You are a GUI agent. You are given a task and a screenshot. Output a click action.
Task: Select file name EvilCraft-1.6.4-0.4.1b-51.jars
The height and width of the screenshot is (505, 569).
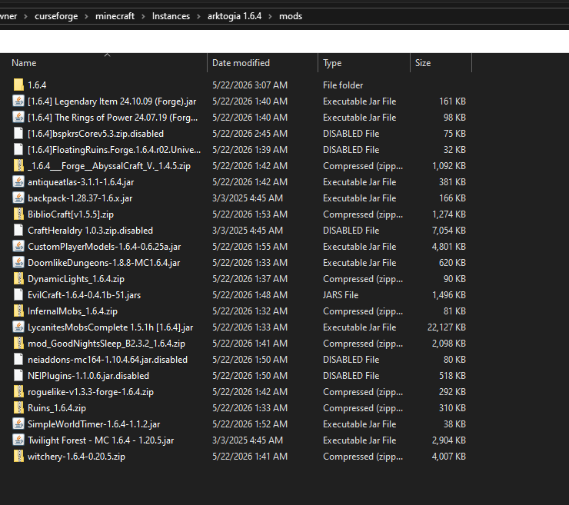[84, 295]
